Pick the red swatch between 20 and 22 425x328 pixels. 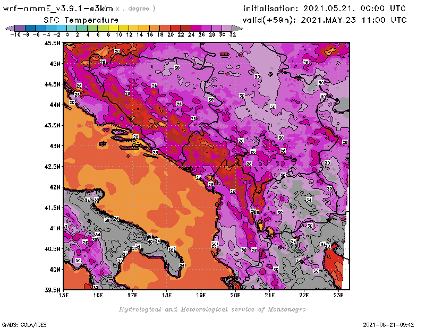pos(175,28)
